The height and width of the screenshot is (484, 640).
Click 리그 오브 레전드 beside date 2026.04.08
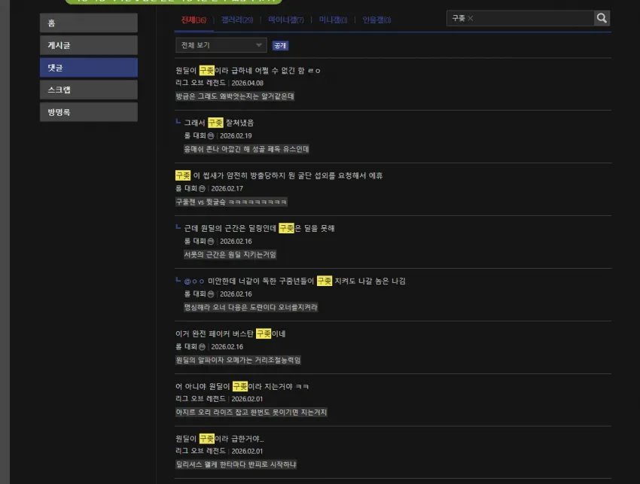pos(200,83)
